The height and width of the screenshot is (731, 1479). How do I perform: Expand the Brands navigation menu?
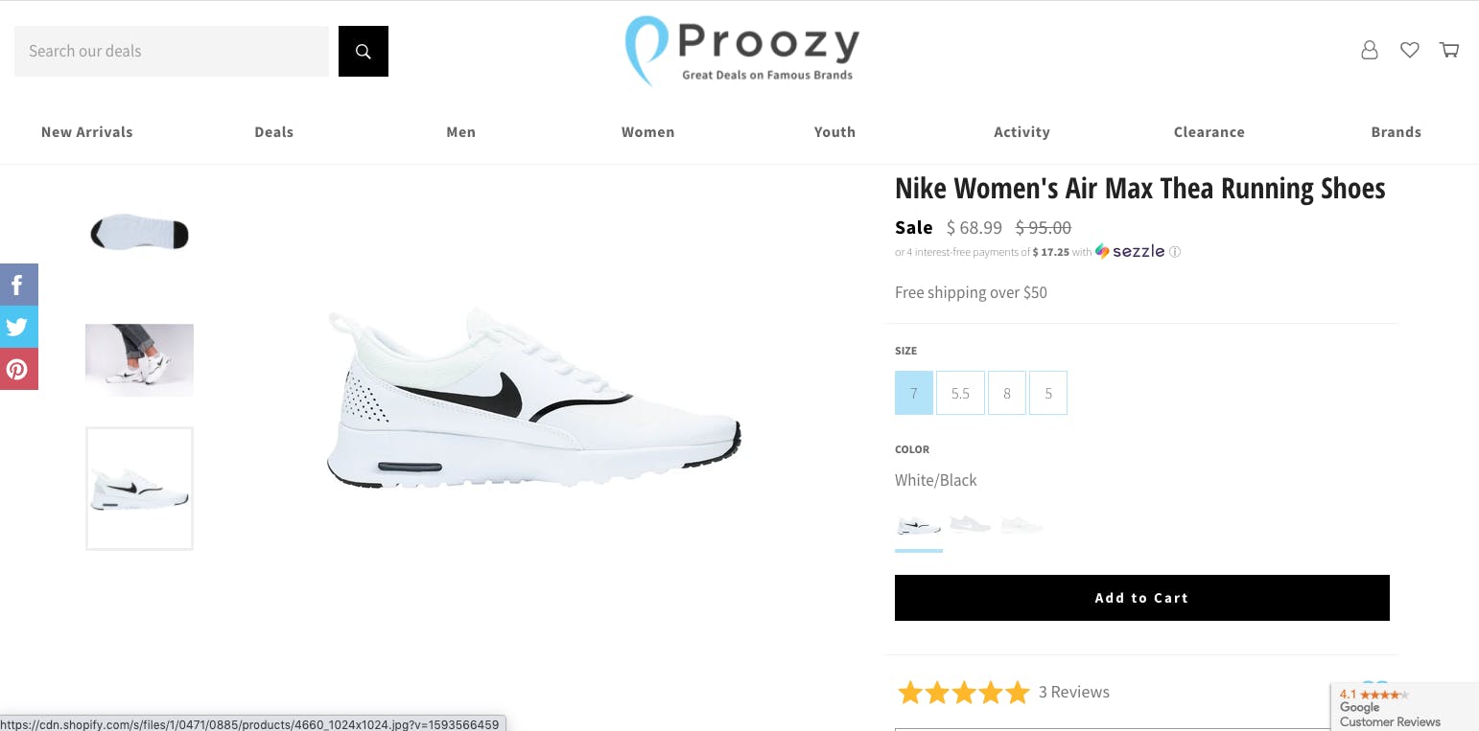pyautogui.click(x=1396, y=131)
